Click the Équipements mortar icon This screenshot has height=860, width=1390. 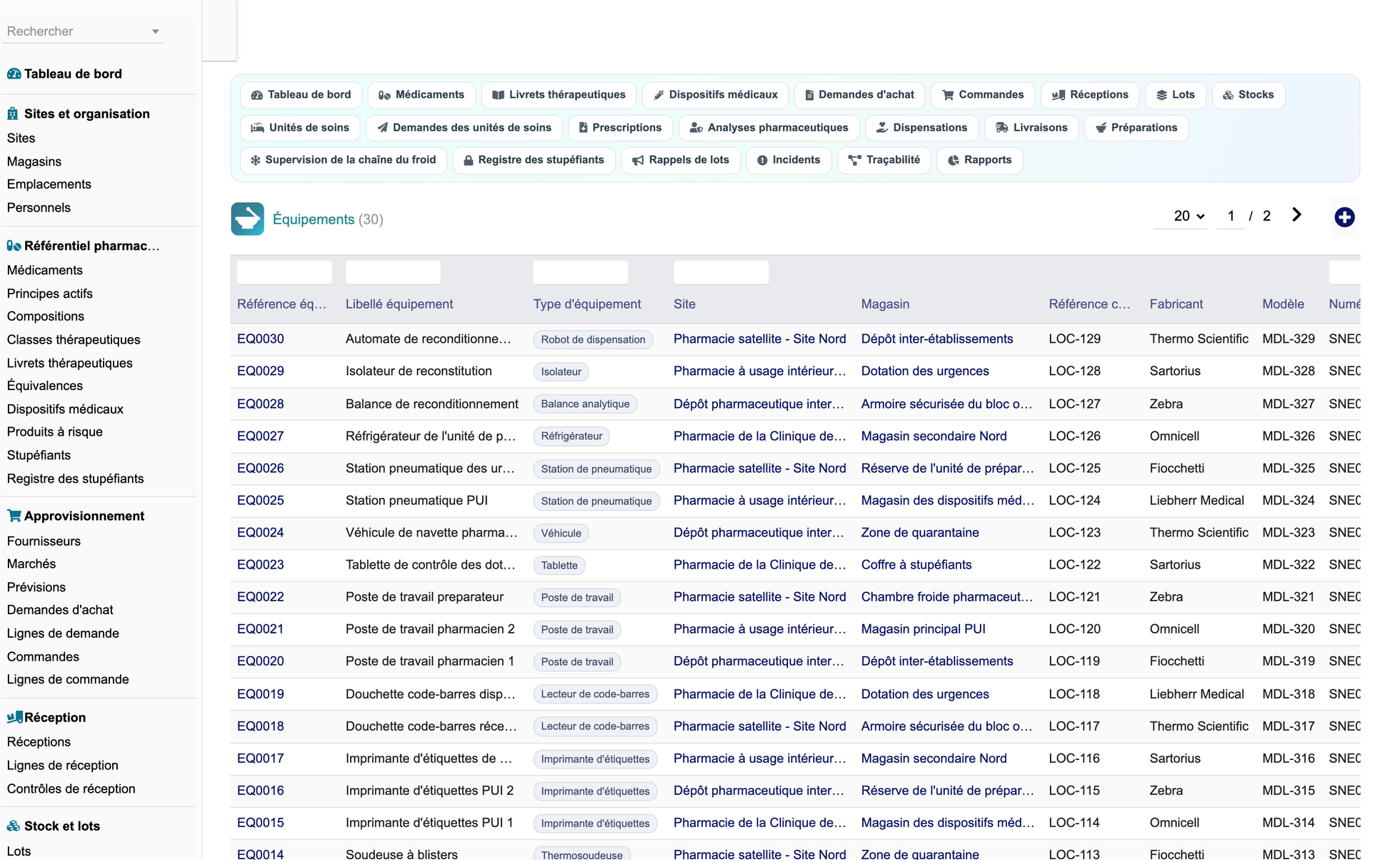[x=247, y=219]
